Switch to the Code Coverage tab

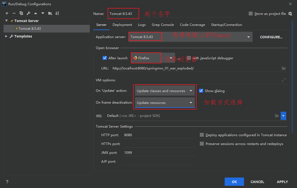(192, 25)
